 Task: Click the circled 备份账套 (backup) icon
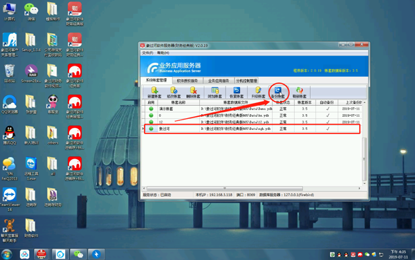coord(278,92)
